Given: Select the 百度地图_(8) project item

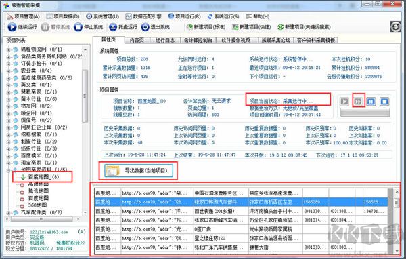Looking at the screenshot, I should coord(43,177).
